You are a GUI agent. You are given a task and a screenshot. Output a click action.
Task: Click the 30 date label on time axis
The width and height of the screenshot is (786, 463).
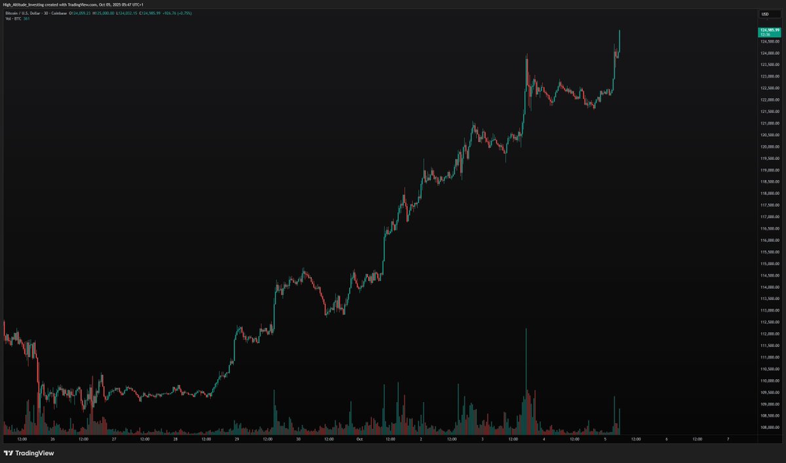point(298,439)
